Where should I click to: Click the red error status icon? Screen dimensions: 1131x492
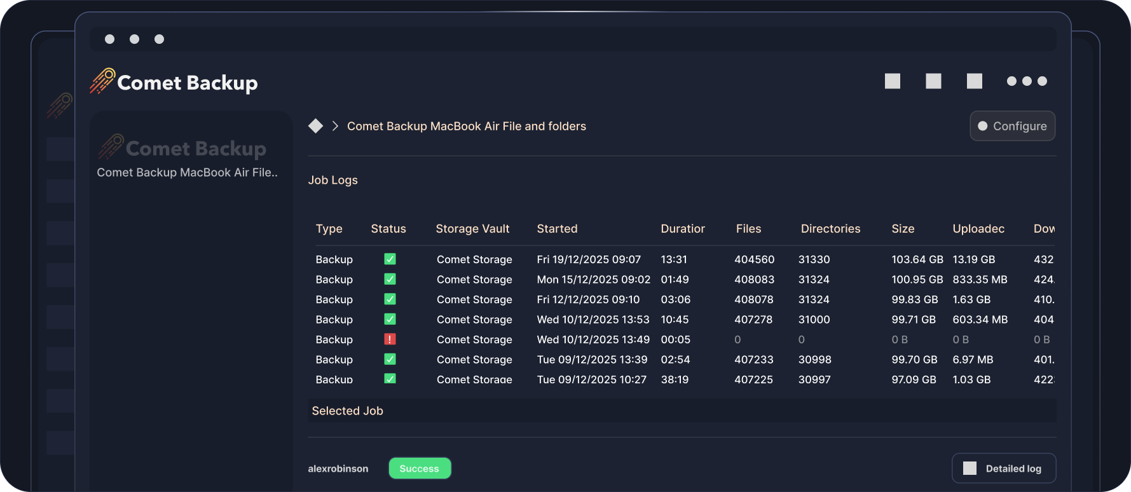coord(390,339)
